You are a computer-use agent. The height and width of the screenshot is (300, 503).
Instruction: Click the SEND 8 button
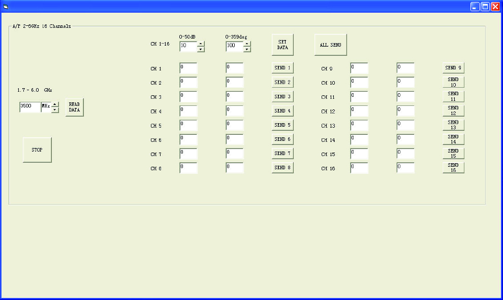coord(282,168)
